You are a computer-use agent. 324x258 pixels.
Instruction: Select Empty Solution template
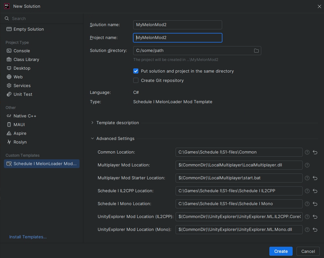41,29
